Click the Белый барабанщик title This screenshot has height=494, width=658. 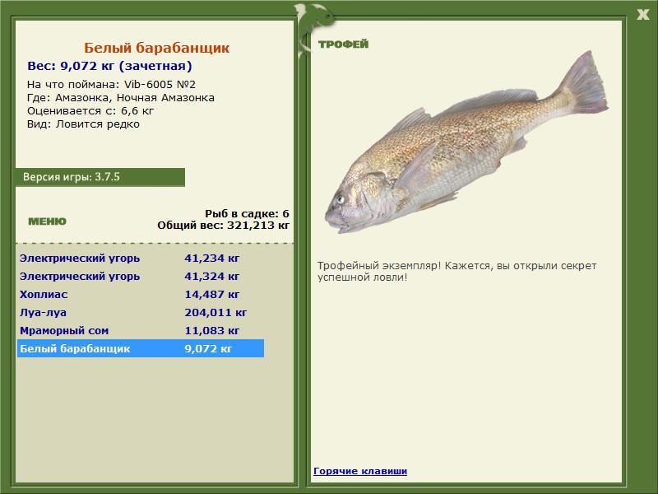click(156, 48)
